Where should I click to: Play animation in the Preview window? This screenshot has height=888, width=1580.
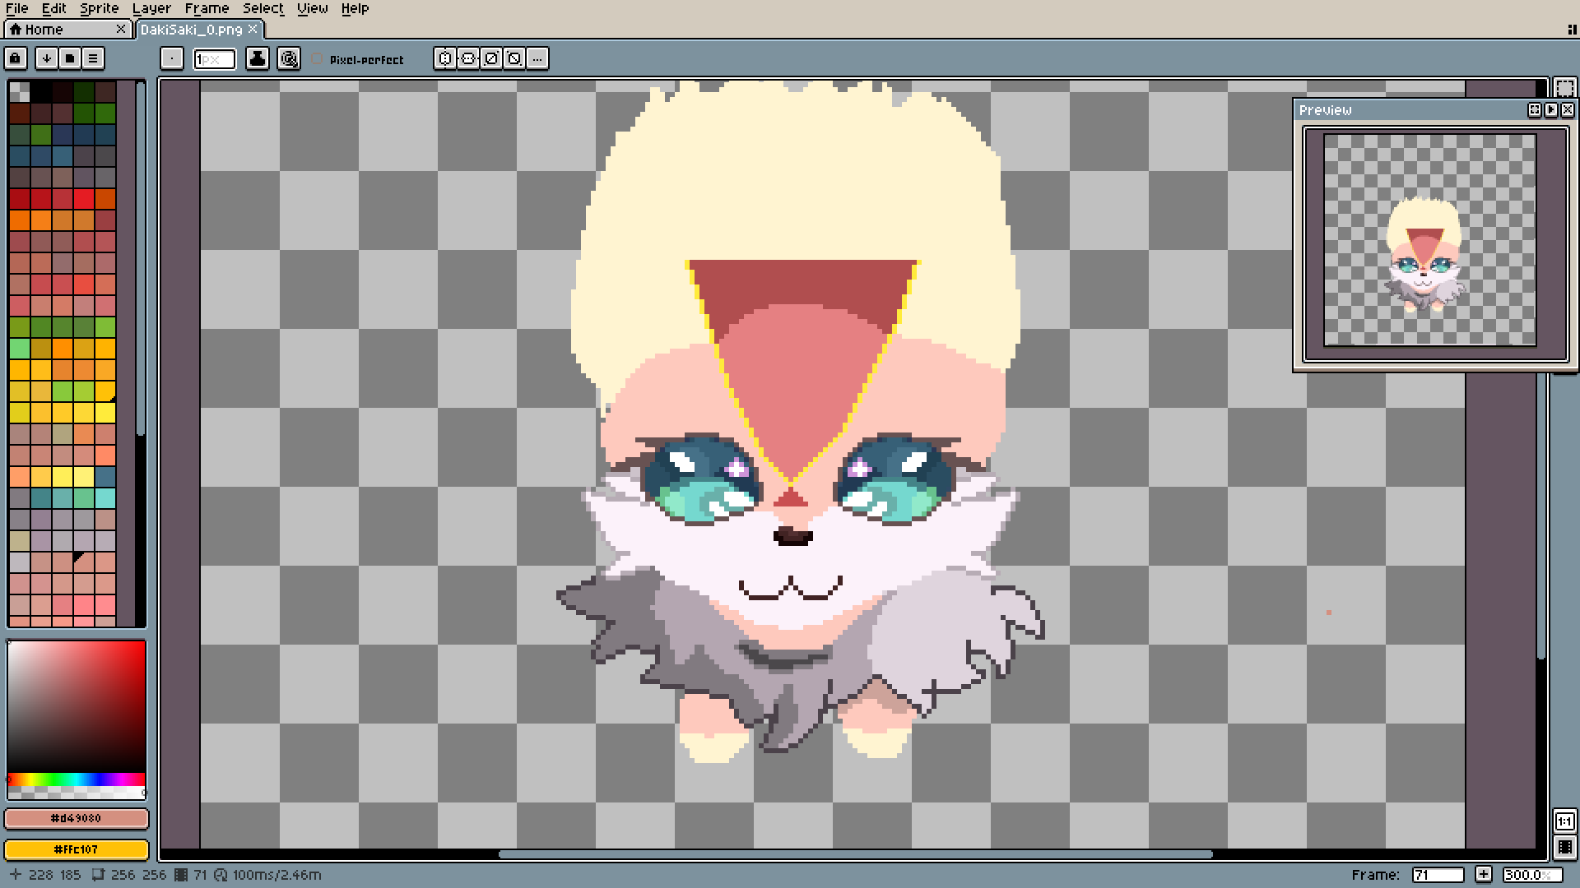[x=1551, y=109]
